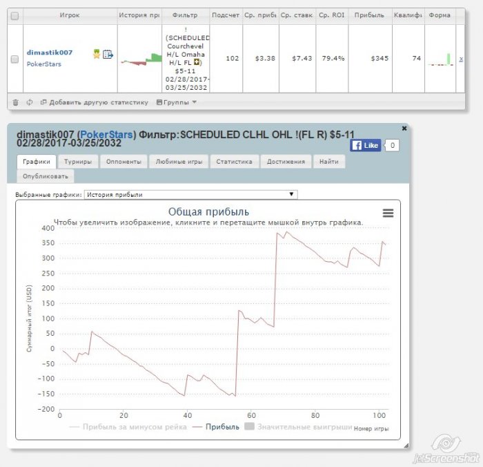Screen dimensions: 483x467
Task: Check the dimastik007 row checkbox
Action: [14, 59]
